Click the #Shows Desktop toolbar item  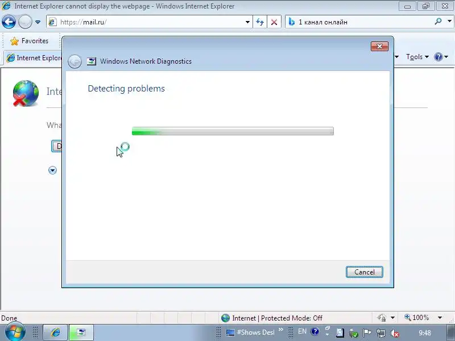pyautogui.click(x=250, y=332)
